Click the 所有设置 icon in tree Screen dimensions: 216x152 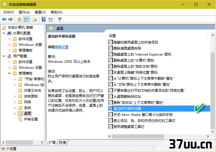coord(20,119)
